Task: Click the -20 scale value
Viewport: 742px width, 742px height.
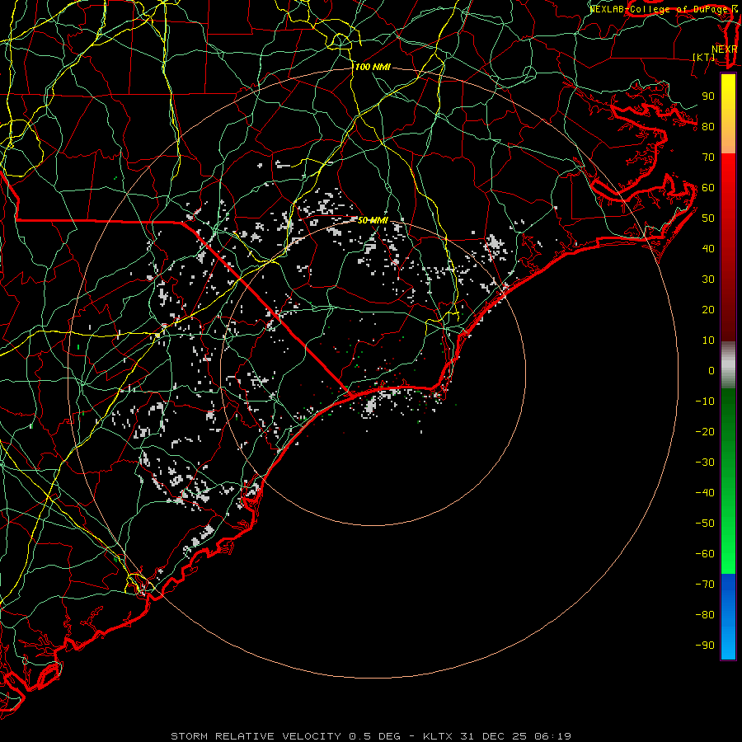Action: [x=705, y=432]
